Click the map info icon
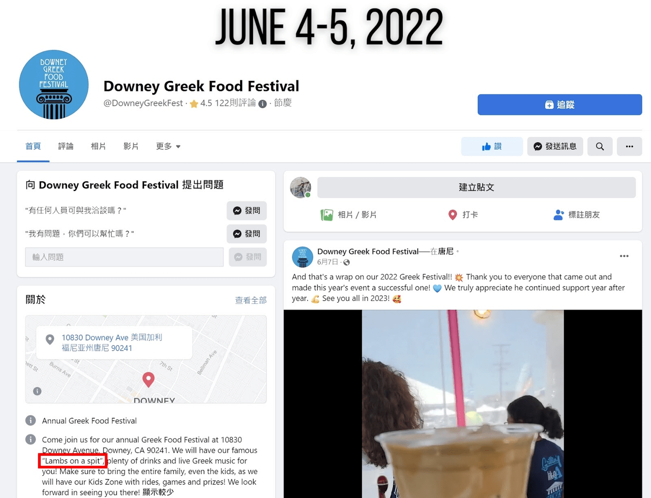 pos(37,391)
